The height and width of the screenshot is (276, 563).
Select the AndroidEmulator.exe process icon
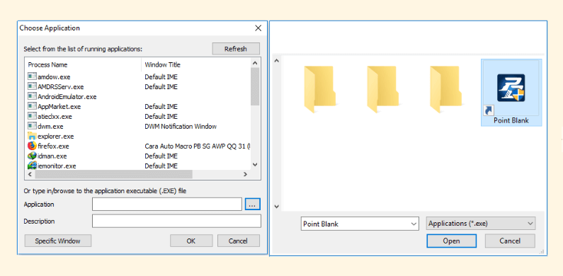[x=33, y=96]
